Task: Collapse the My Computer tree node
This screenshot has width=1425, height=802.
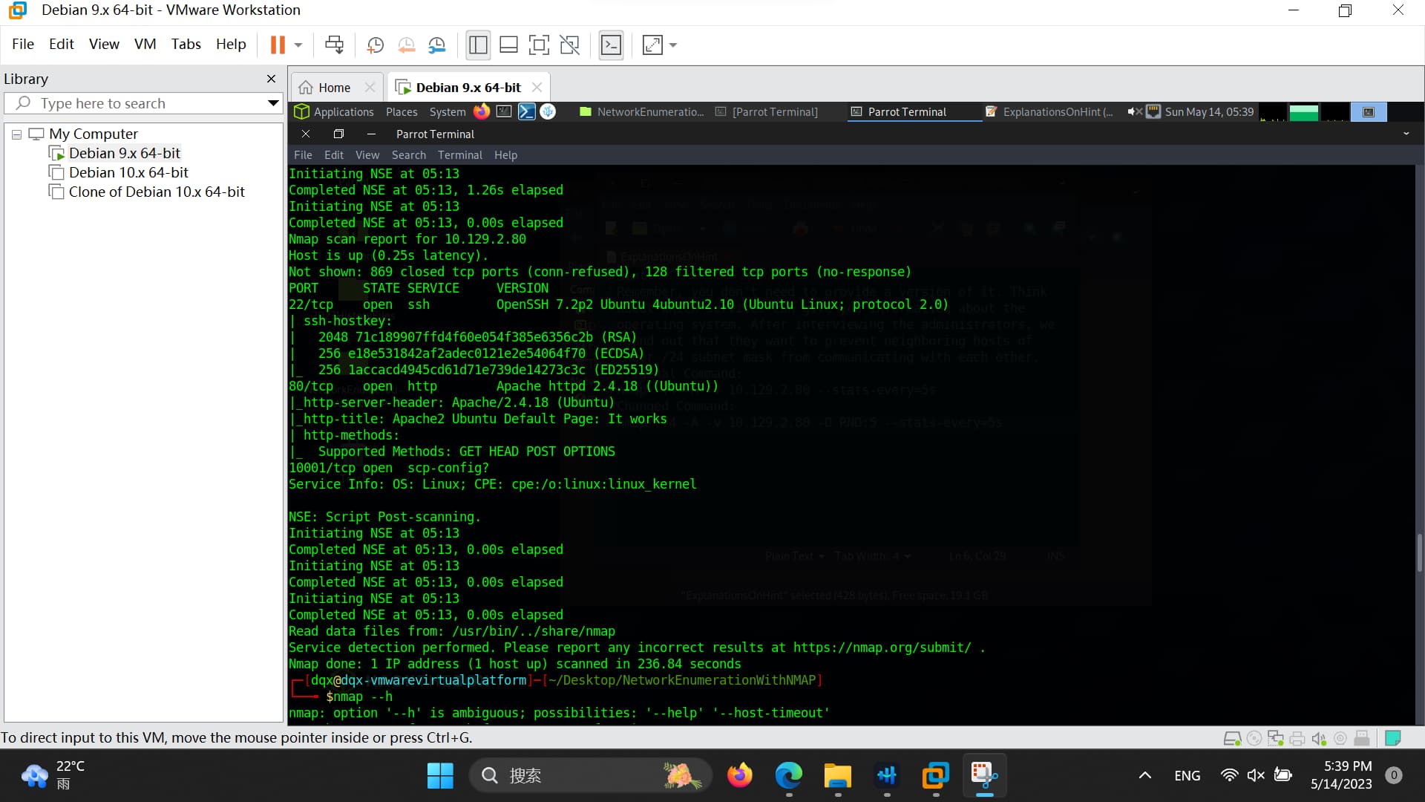Action: click(x=16, y=134)
